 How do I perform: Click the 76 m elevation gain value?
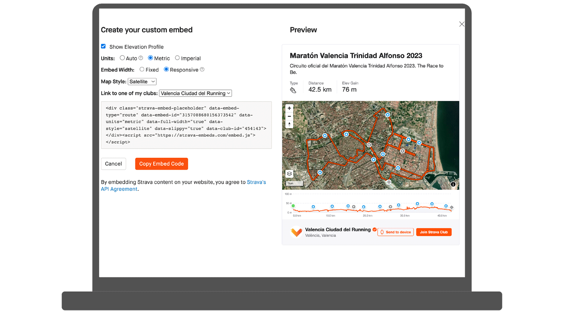pyautogui.click(x=349, y=89)
